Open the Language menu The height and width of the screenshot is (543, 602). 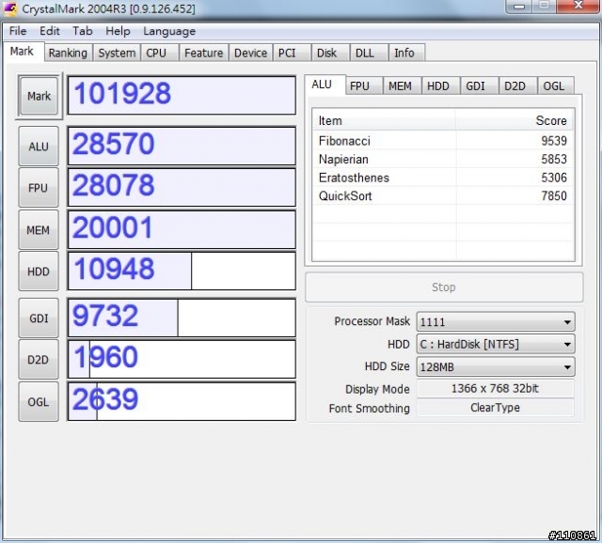169,31
